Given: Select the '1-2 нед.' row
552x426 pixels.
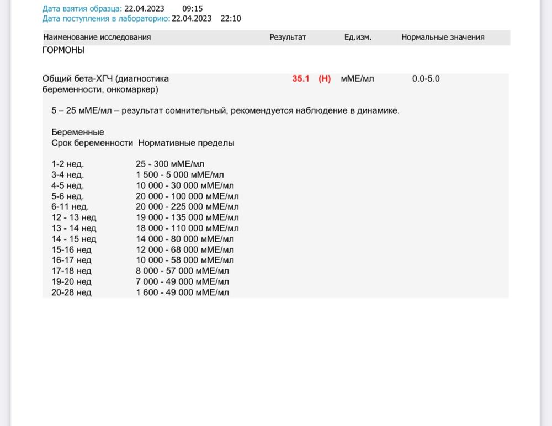Looking at the screenshot, I should coord(128,164).
